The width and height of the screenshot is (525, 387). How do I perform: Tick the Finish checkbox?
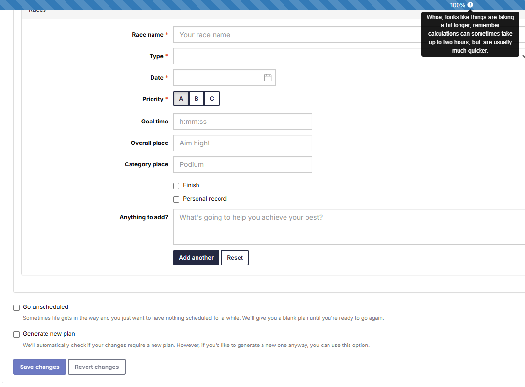(x=176, y=186)
